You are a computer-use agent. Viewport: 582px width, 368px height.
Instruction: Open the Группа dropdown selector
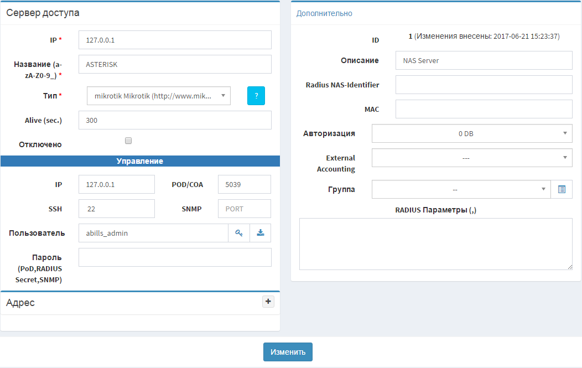click(x=461, y=189)
